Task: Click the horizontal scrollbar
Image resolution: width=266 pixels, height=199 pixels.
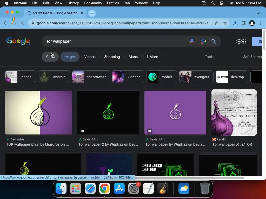Action: click(x=189, y=178)
